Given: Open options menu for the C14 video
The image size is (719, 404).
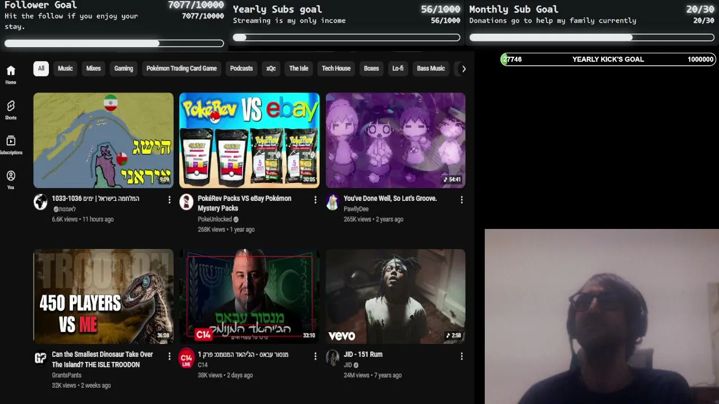Looking at the screenshot, I should point(315,356).
